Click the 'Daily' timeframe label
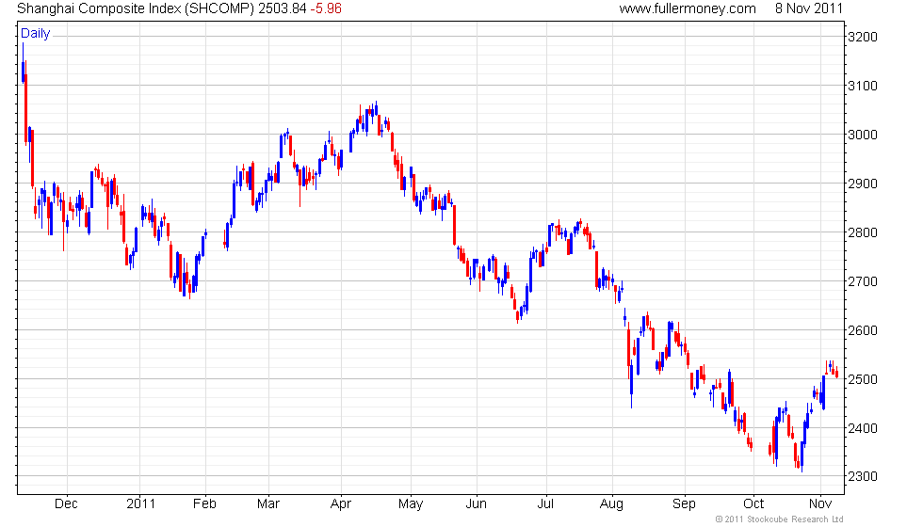 tap(36, 34)
